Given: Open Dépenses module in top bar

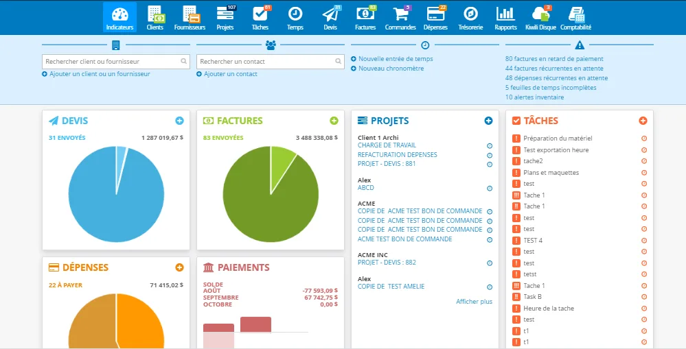Looking at the screenshot, I should coord(436,17).
